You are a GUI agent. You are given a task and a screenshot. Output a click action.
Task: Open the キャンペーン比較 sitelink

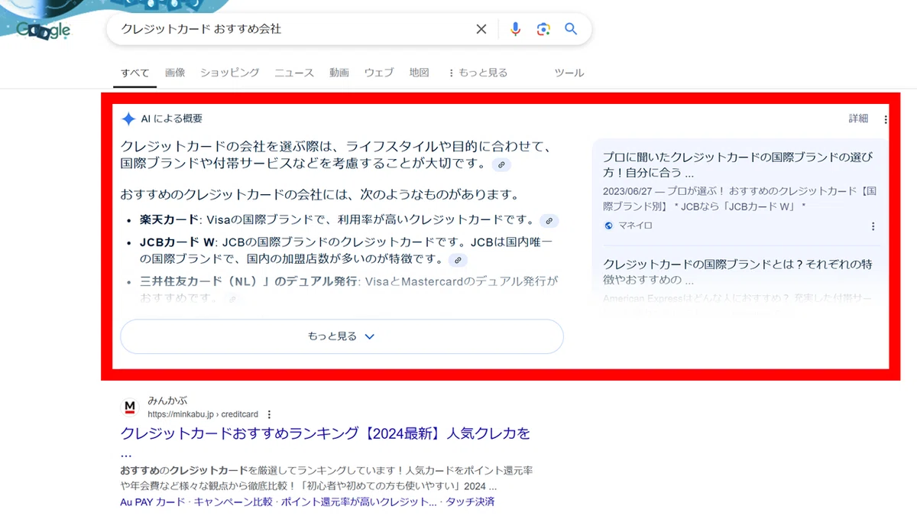(x=232, y=501)
